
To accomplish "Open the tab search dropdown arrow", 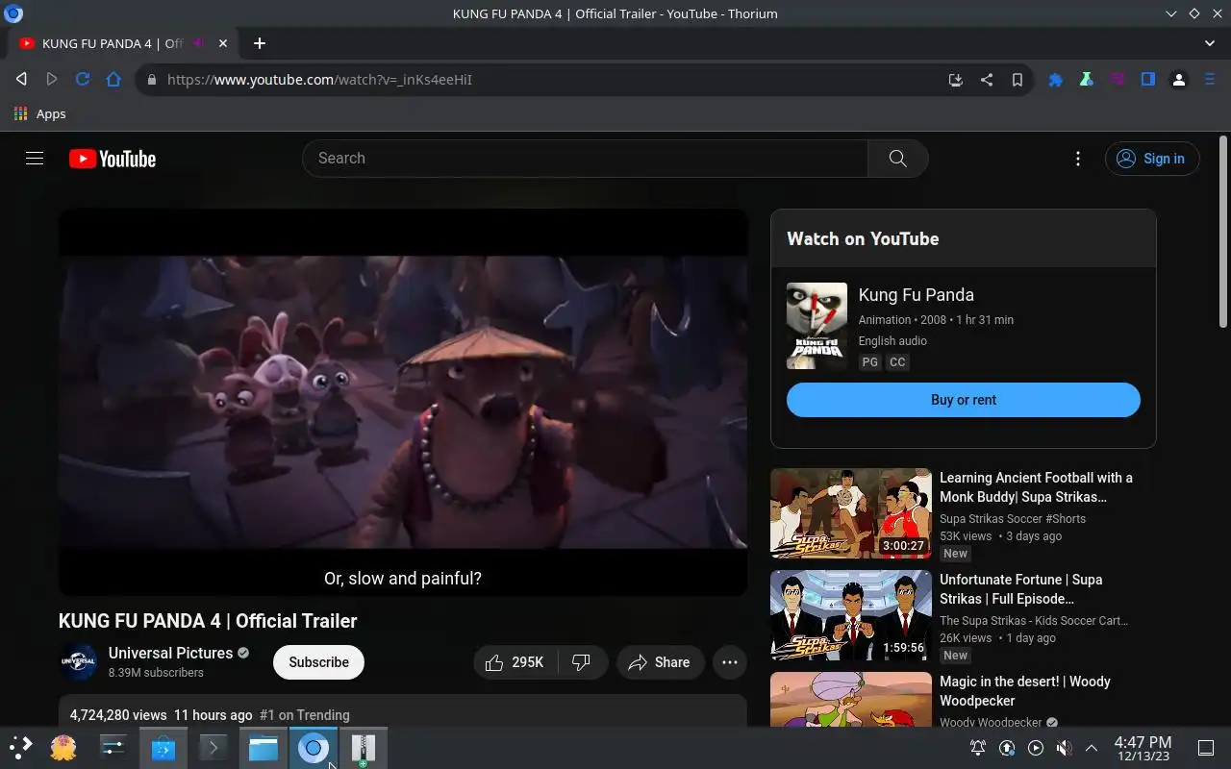I will [x=1210, y=43].
